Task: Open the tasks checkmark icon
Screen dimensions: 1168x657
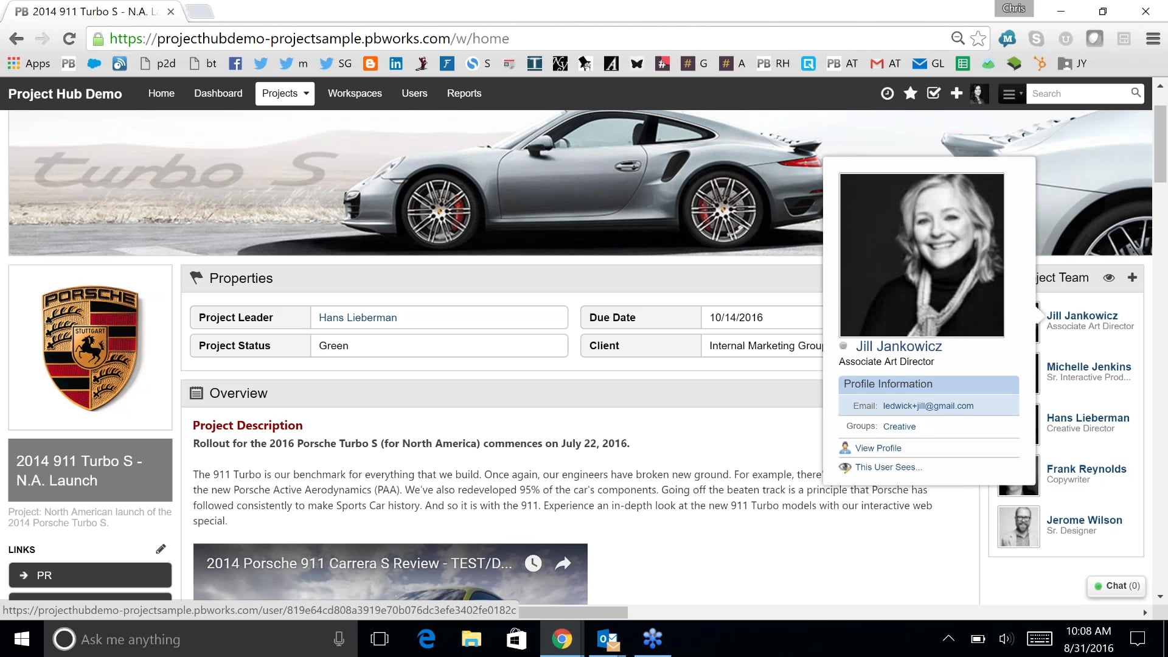Action: (933, 93)
